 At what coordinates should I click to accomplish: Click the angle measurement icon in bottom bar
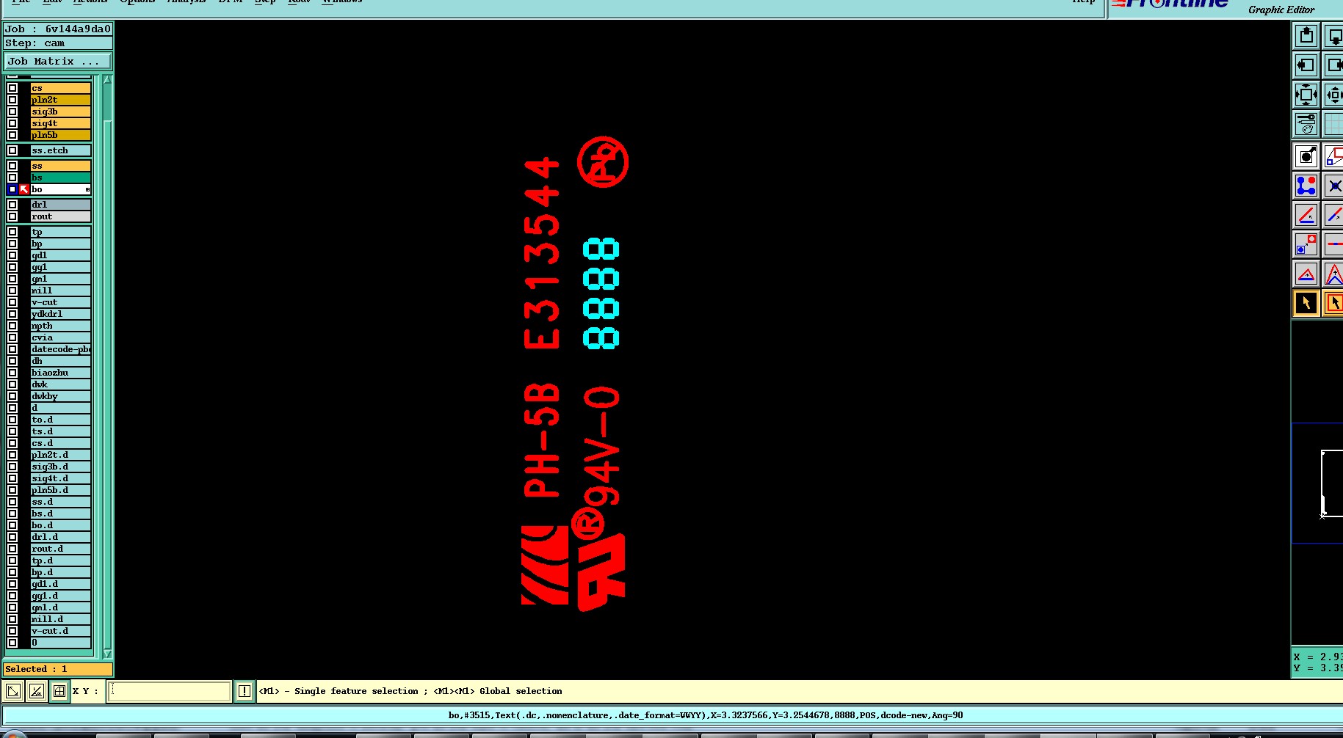coord(37,691)
